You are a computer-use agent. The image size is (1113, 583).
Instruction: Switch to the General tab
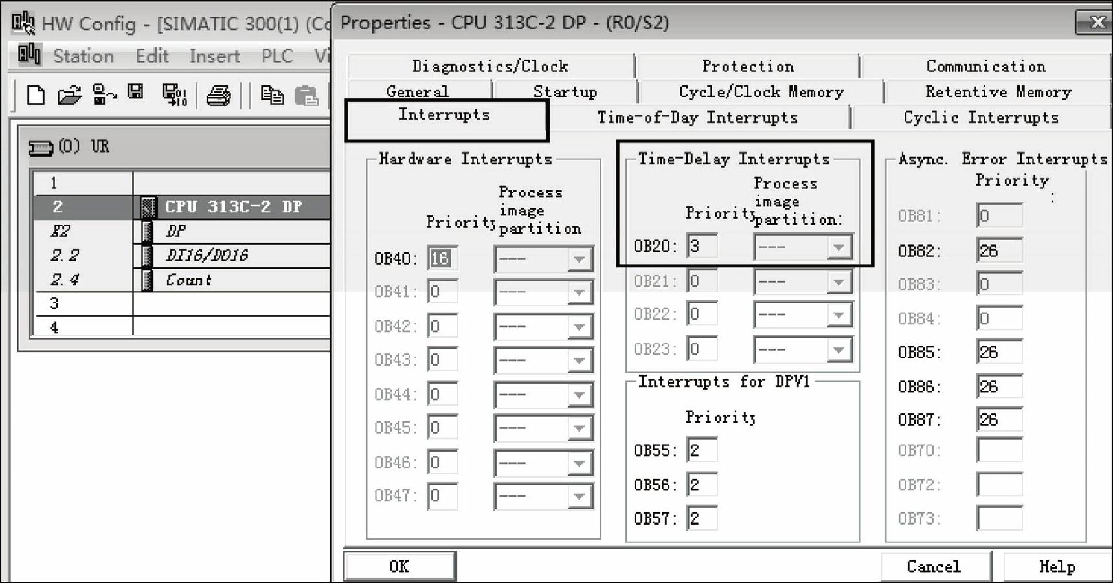pos(418,91)
